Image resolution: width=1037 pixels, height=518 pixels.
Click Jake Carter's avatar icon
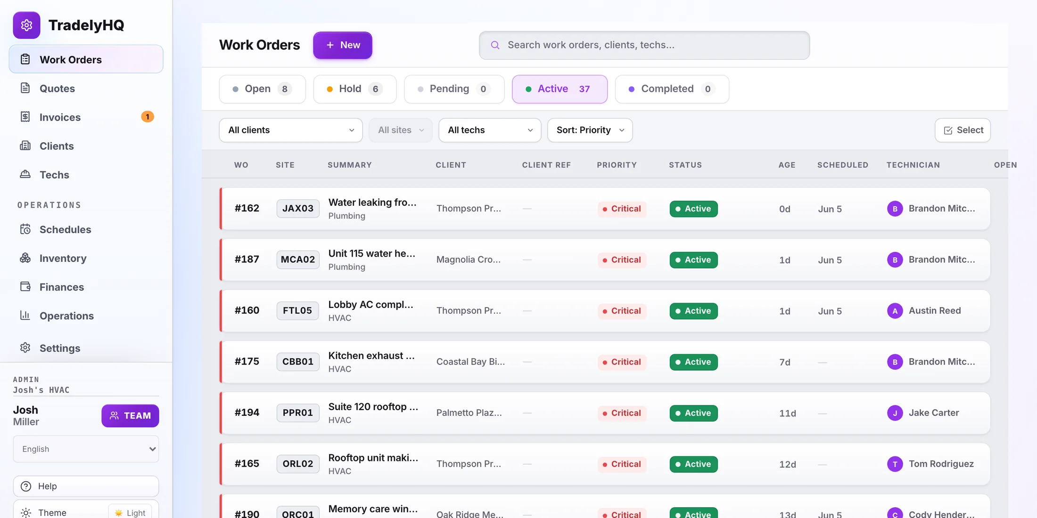[895, 413]
